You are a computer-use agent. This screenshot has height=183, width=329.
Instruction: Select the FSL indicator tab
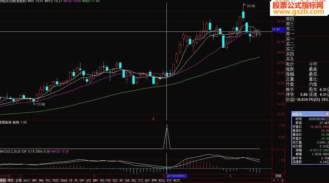coord(48,180)
